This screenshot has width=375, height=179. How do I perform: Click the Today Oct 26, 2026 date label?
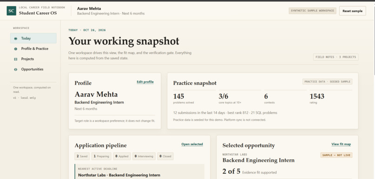coord(87,30)
